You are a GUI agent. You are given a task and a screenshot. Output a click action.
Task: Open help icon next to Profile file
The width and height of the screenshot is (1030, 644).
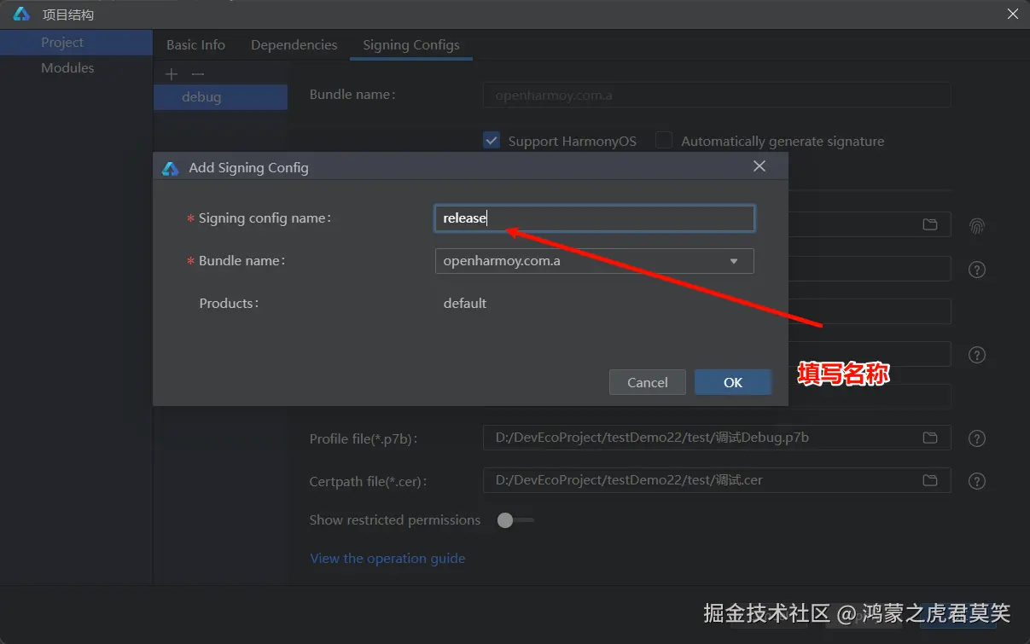[x=977, y=438]
